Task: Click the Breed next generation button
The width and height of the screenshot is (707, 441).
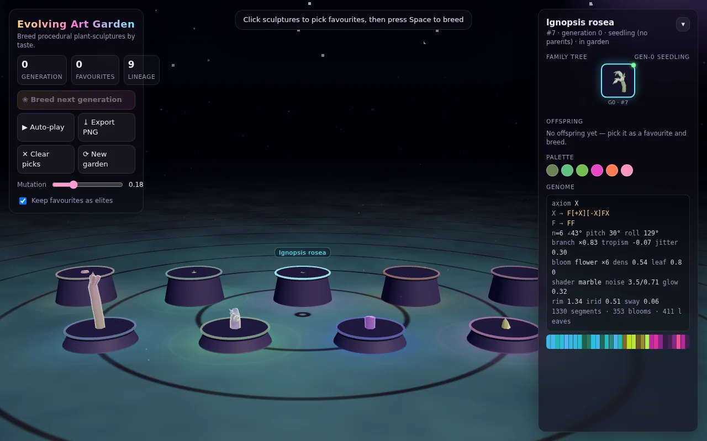Action: pos(76,100)
